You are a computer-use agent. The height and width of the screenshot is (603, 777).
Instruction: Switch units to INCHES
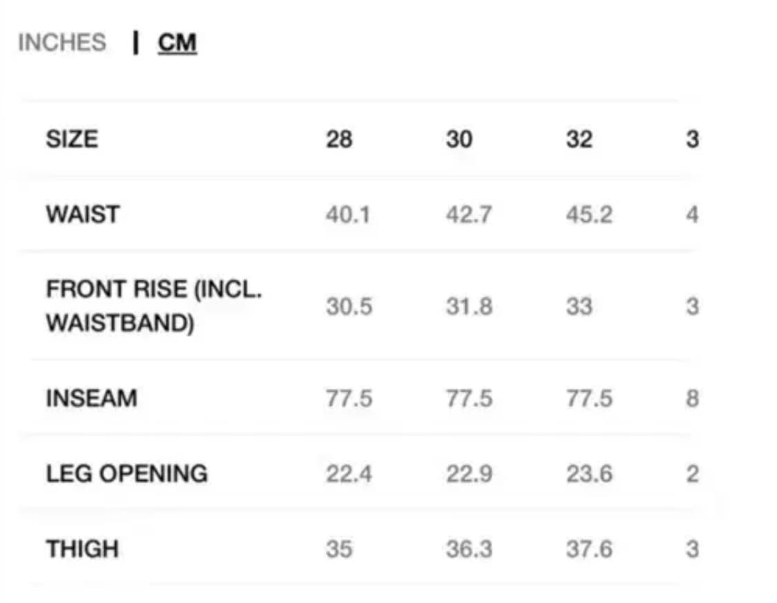[x=62, y=43]
